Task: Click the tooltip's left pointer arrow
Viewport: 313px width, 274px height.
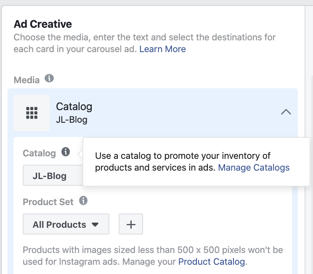Action: [80, 154]
